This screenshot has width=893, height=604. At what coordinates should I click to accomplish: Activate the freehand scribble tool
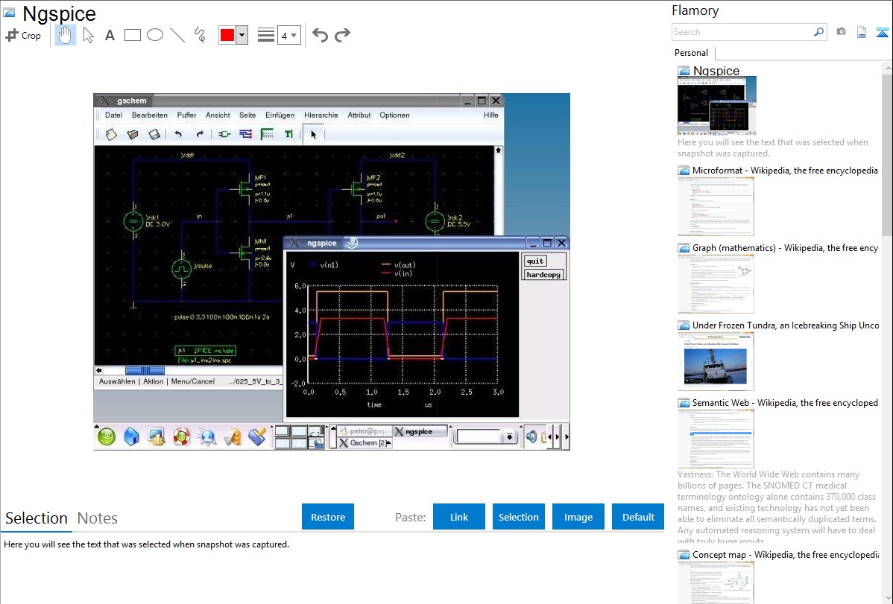199,35
